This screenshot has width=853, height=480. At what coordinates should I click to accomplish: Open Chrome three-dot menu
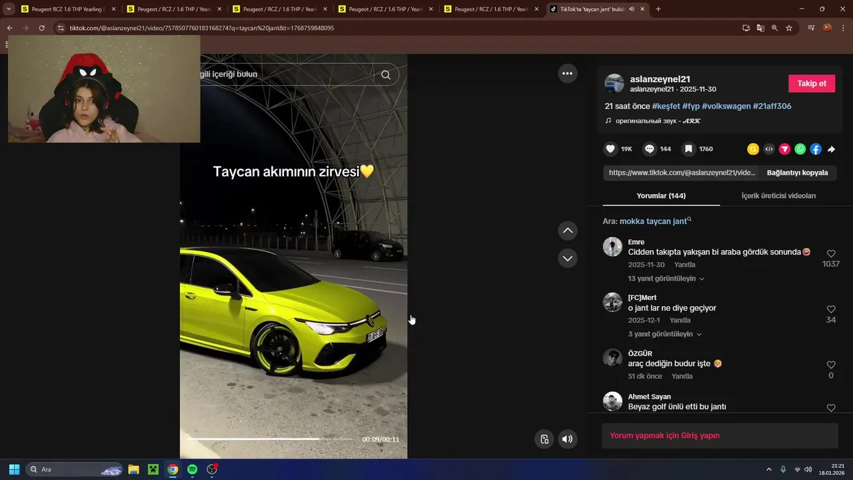tap(843, 28)
